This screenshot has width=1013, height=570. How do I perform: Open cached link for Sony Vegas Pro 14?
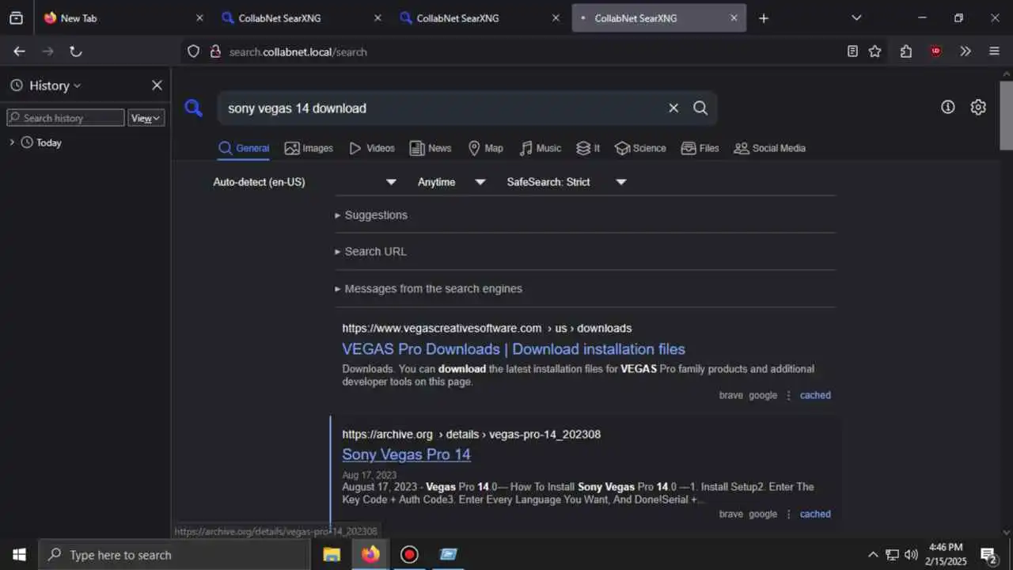pyautogui.click(x=815, y=514)
